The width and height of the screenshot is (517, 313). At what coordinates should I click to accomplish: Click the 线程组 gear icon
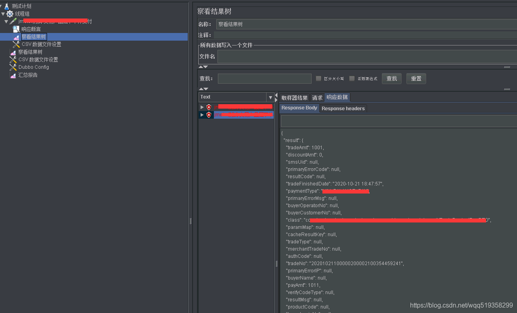pos(10,14)
